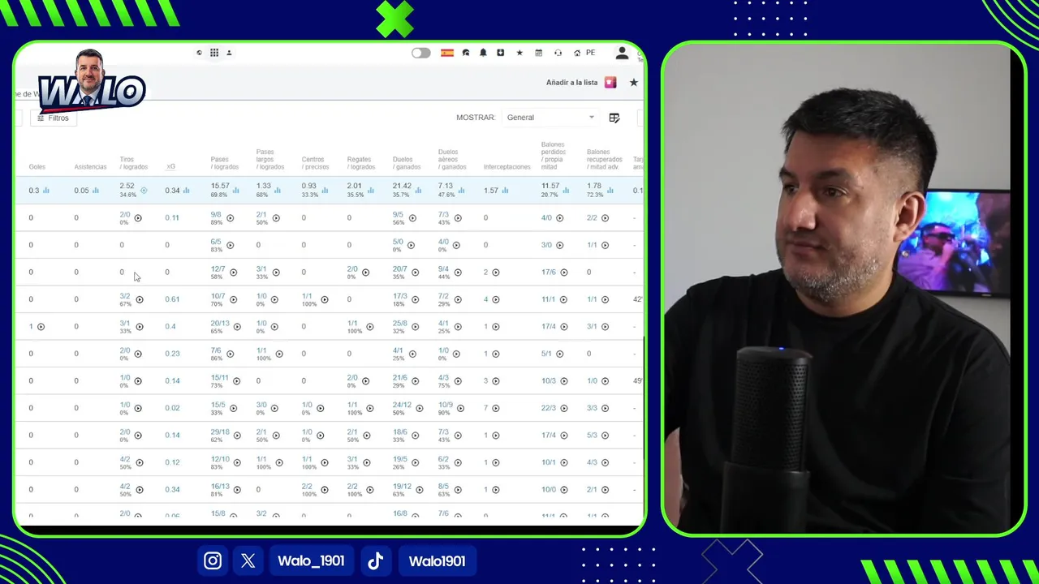Click the target icon next to 2.52 shots
This screenshot has height=584, width=1039.
pyautogui.click(x=144, y=191)
